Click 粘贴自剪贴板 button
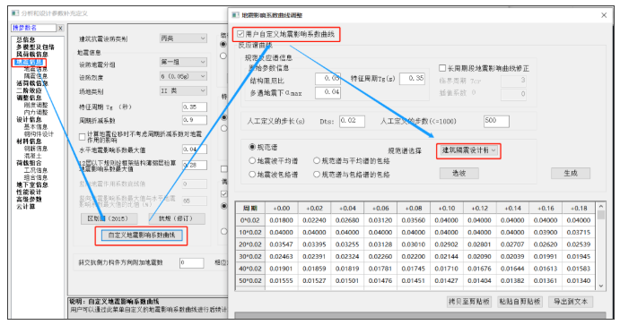This screenshot has height=325, width=620. pyautogui.click(x=520, y=302)
